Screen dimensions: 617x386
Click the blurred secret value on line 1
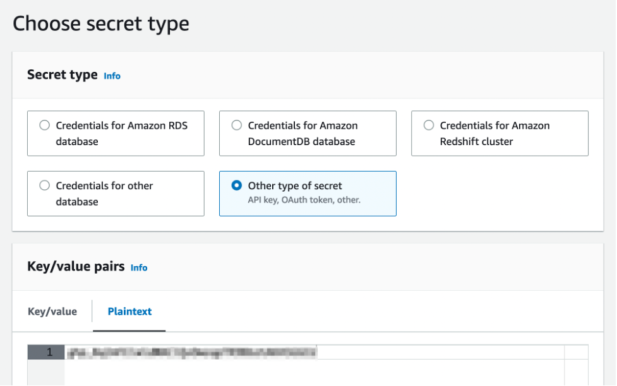pyautogui.click(x=183, y=353)
